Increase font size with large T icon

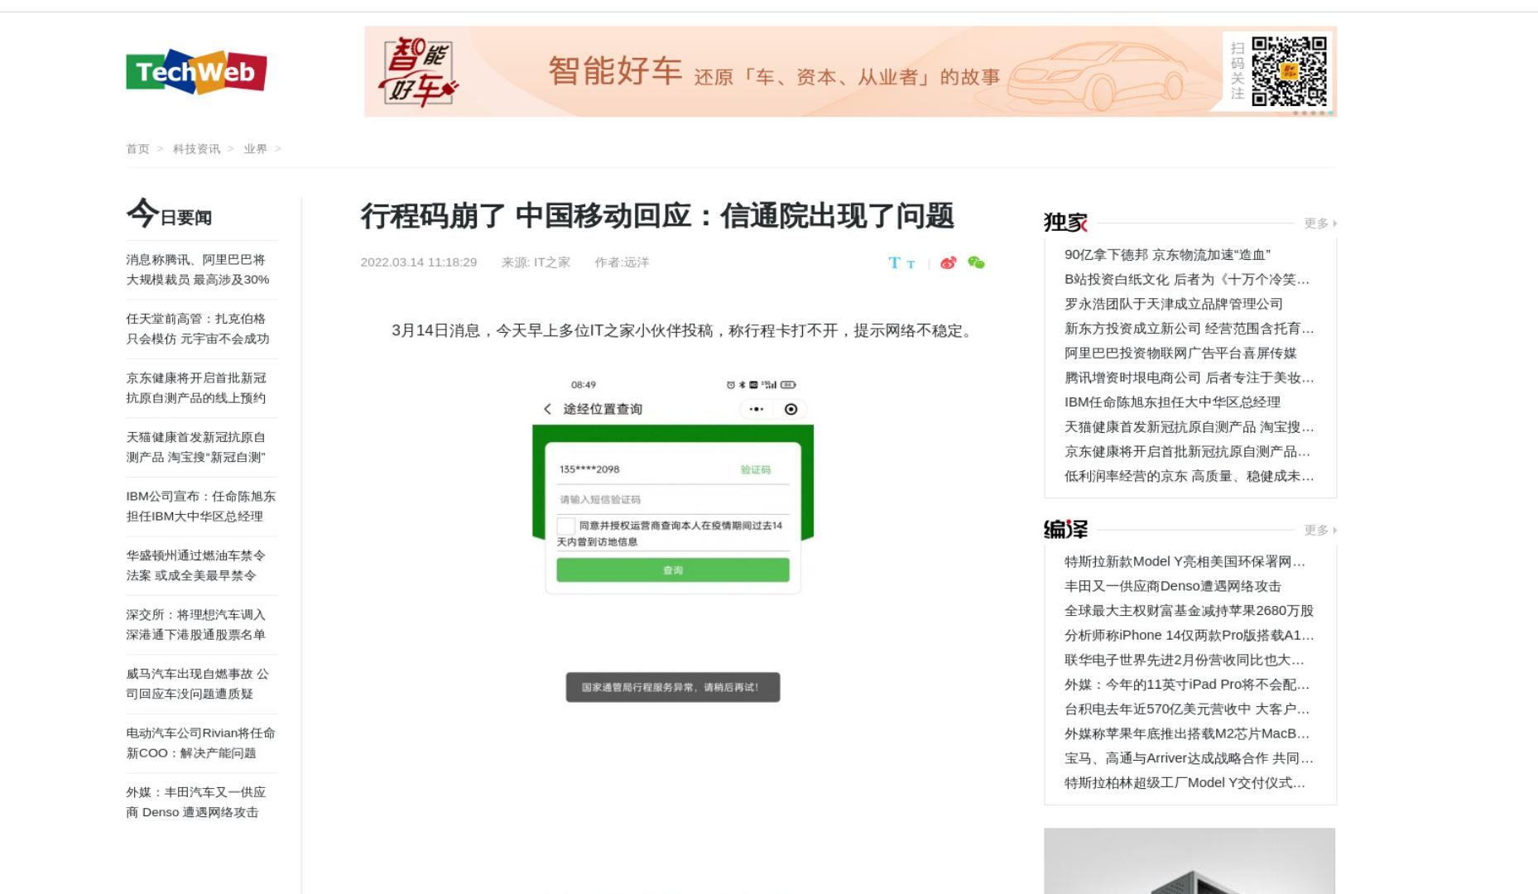[x=894, y=262]
